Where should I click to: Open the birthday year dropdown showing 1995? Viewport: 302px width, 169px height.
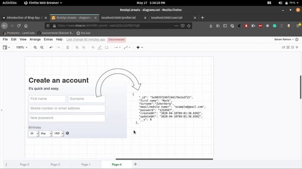point(59,133)
